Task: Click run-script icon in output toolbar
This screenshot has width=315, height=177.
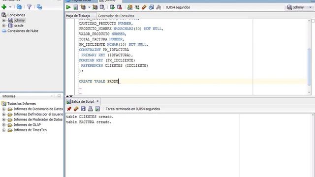Action: [x=97, y=109]
